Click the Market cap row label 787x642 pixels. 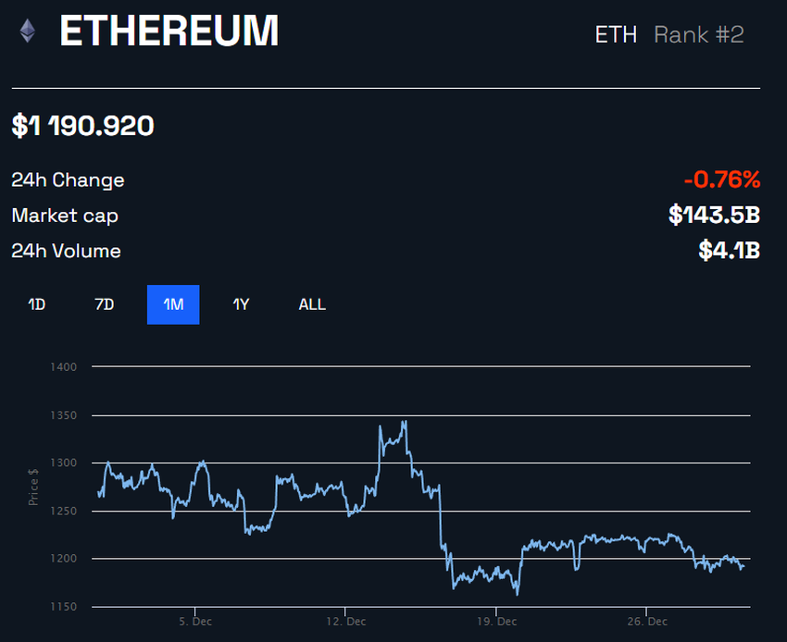[x=65, y=216]
